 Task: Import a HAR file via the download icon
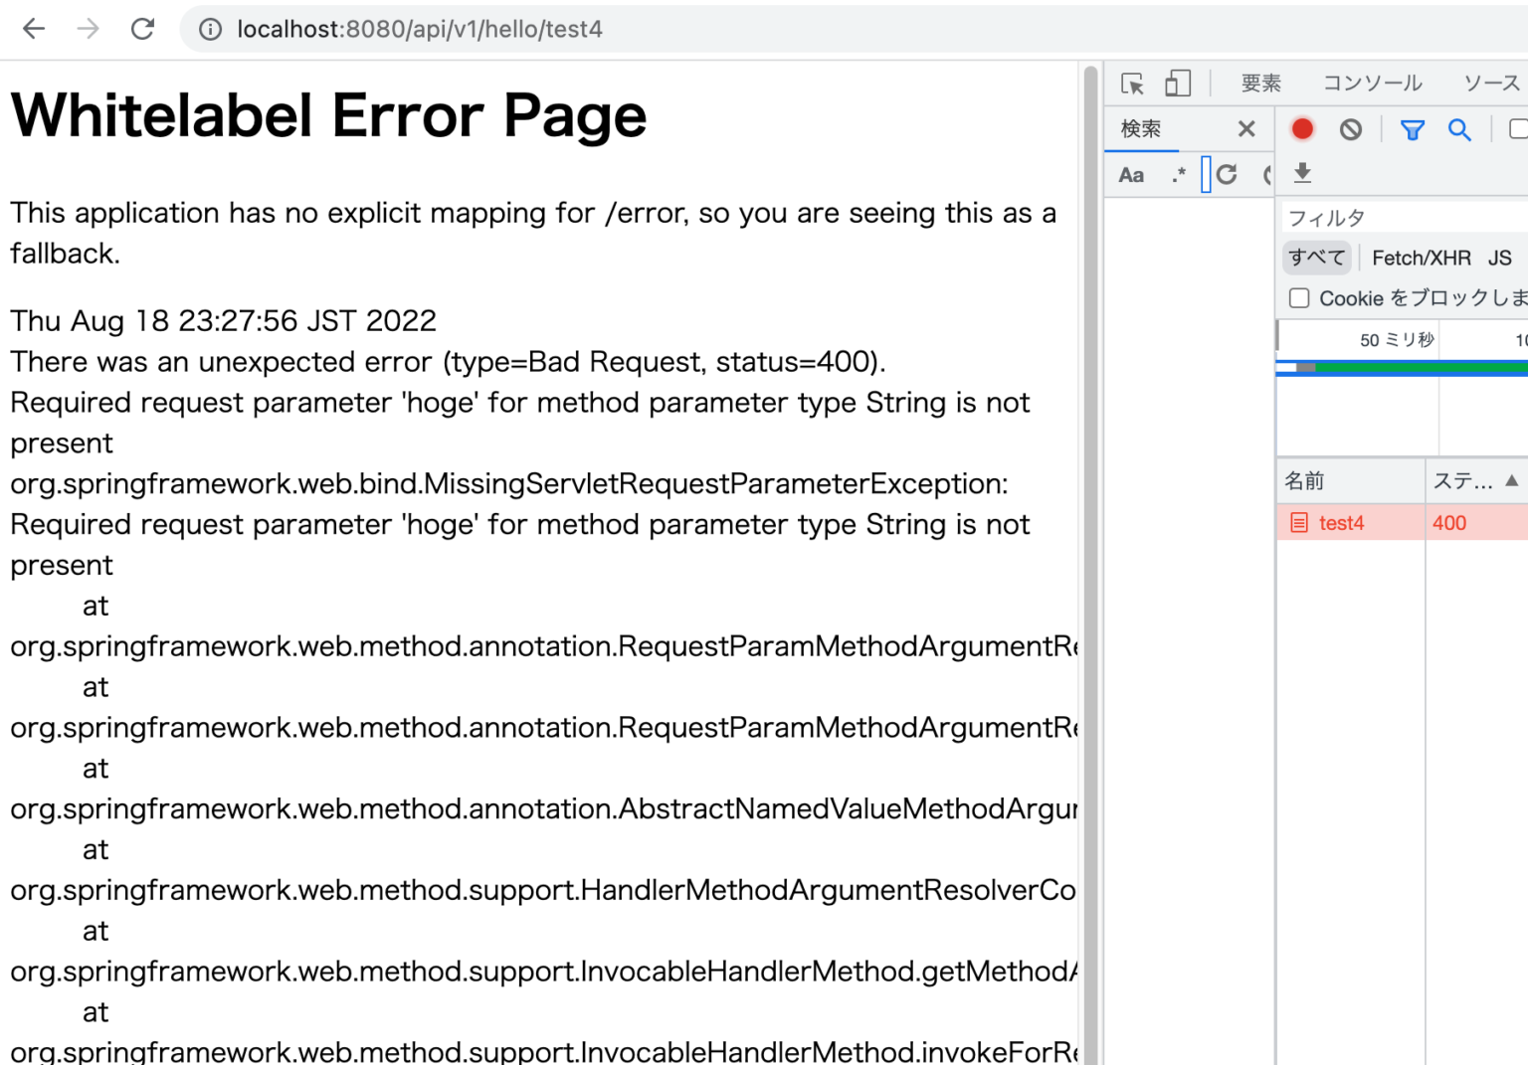[x=1302, y=174]
